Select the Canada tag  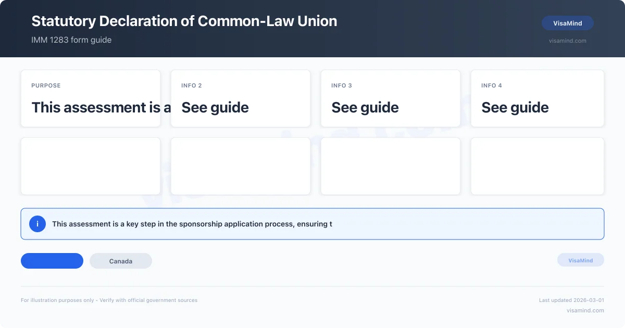pyautogui.click(x=121, y=261)
